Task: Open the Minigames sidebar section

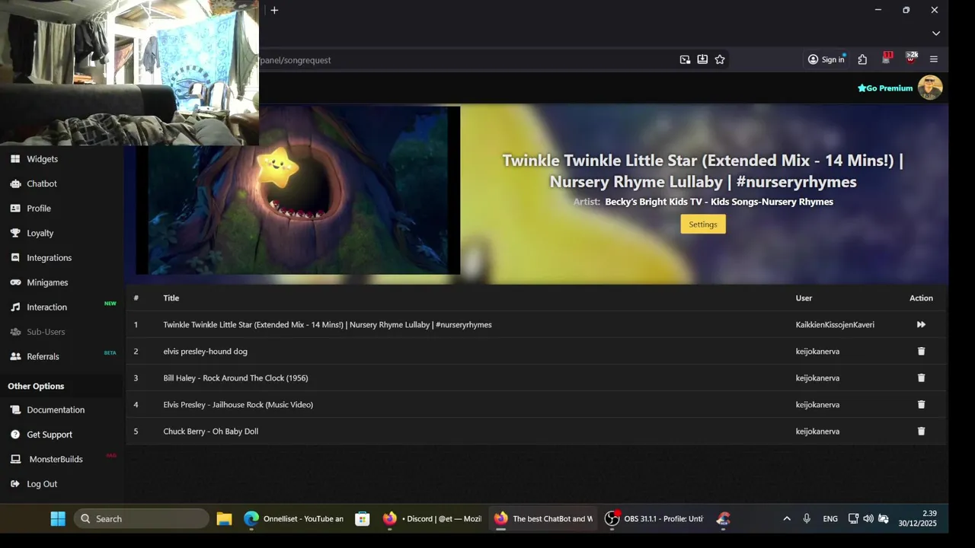Action: pyautogui.click(x=47, y=282)
